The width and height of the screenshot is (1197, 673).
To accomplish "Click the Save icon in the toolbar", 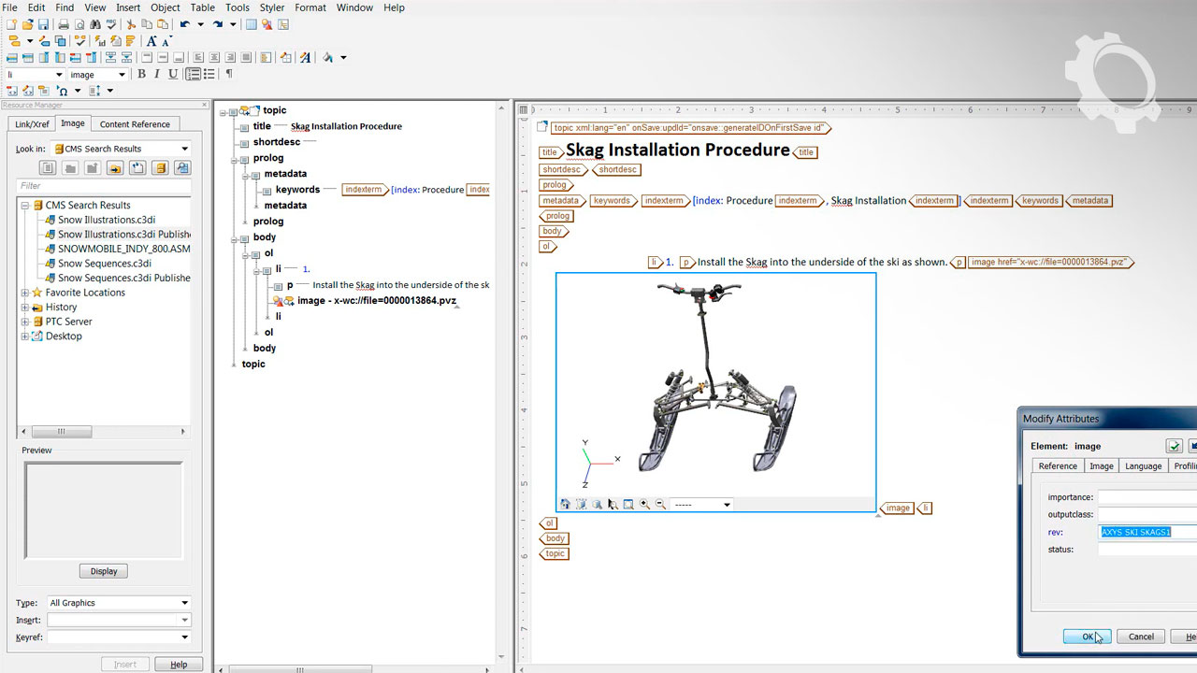I will (x=44, y=24).
